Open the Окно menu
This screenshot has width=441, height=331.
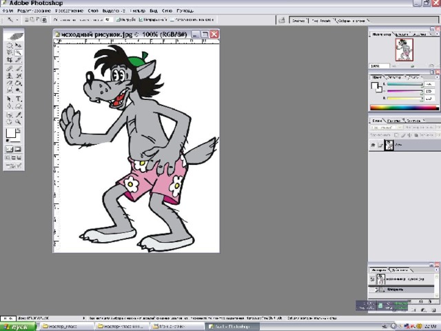167,11
